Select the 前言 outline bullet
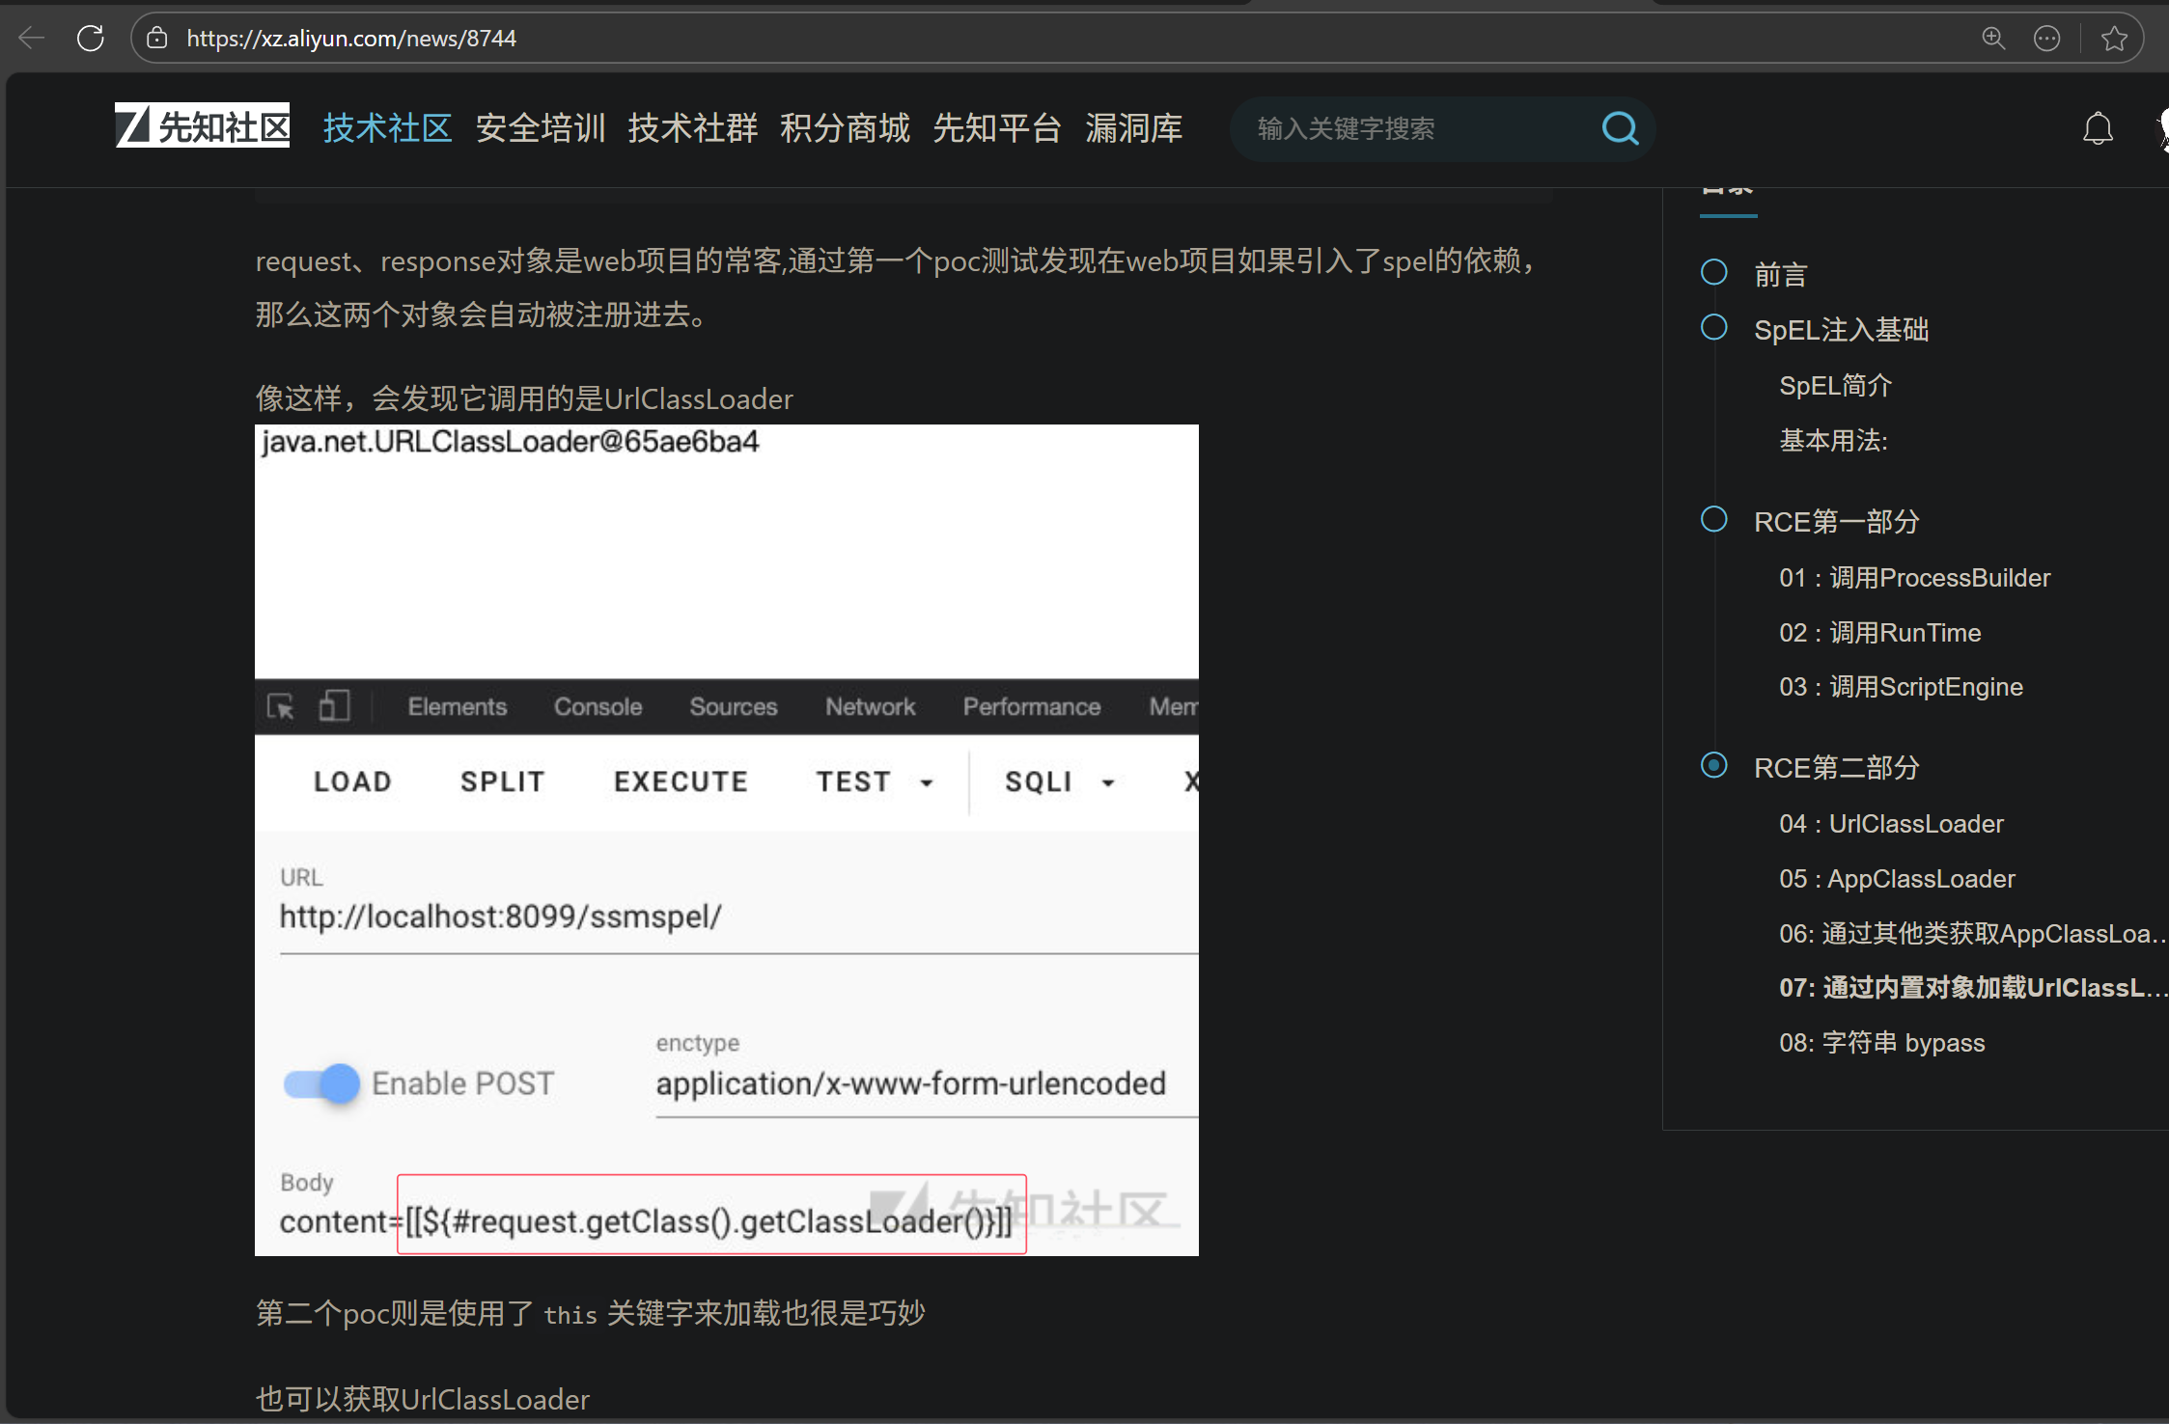This screenshot has height=1424, width=2169. click(1713, 273)
